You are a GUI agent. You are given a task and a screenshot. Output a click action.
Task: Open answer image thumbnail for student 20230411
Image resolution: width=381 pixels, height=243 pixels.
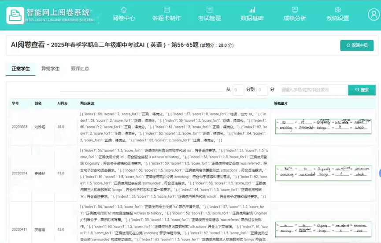click(x=323, y=229)
